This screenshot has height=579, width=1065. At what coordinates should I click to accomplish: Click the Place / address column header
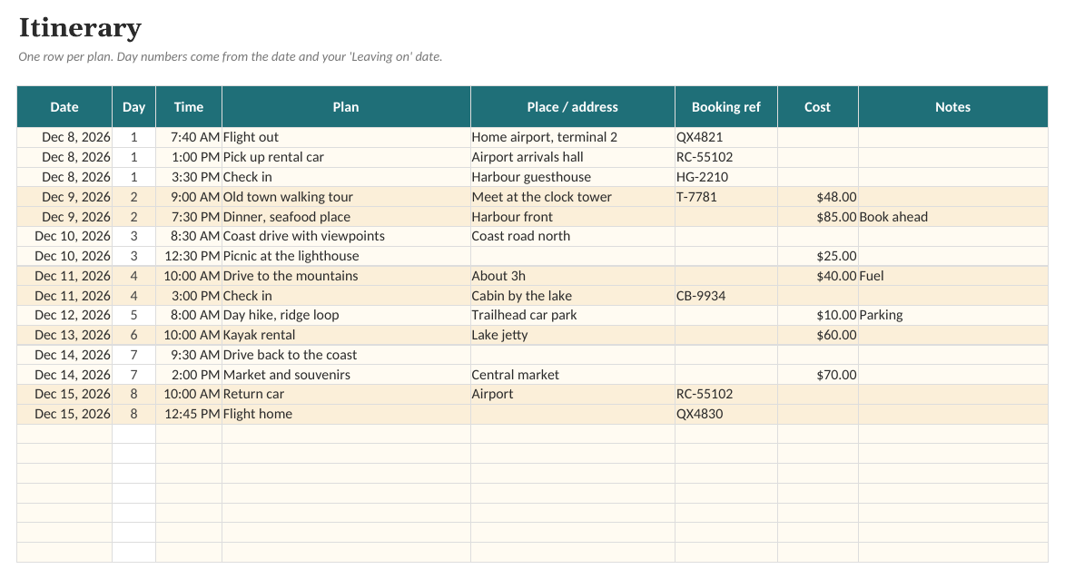point(573,106)
